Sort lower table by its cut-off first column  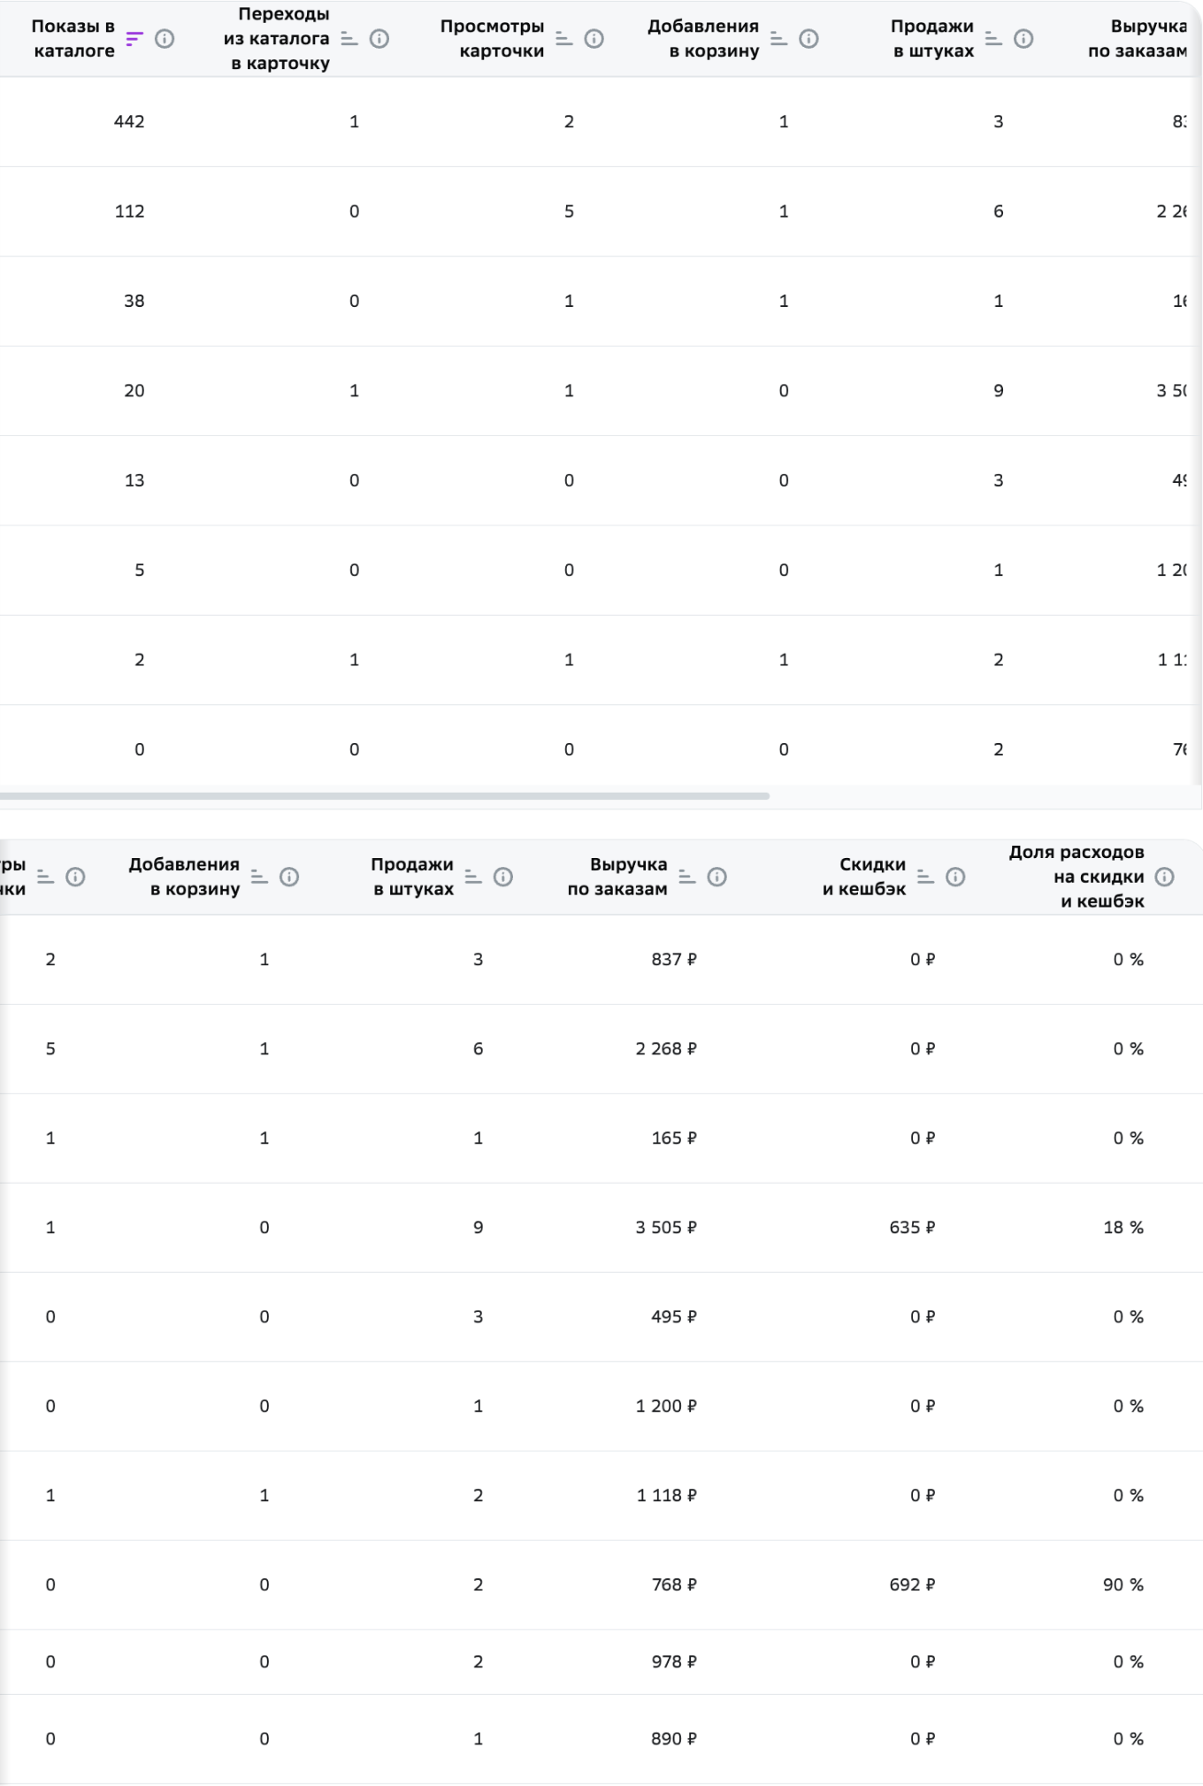coord(45,877)
